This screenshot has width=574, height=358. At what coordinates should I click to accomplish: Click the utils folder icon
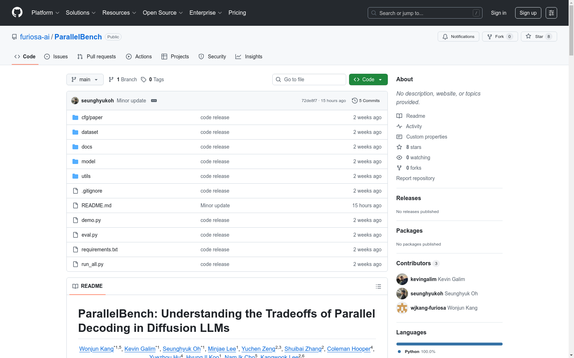pos(75,176)
